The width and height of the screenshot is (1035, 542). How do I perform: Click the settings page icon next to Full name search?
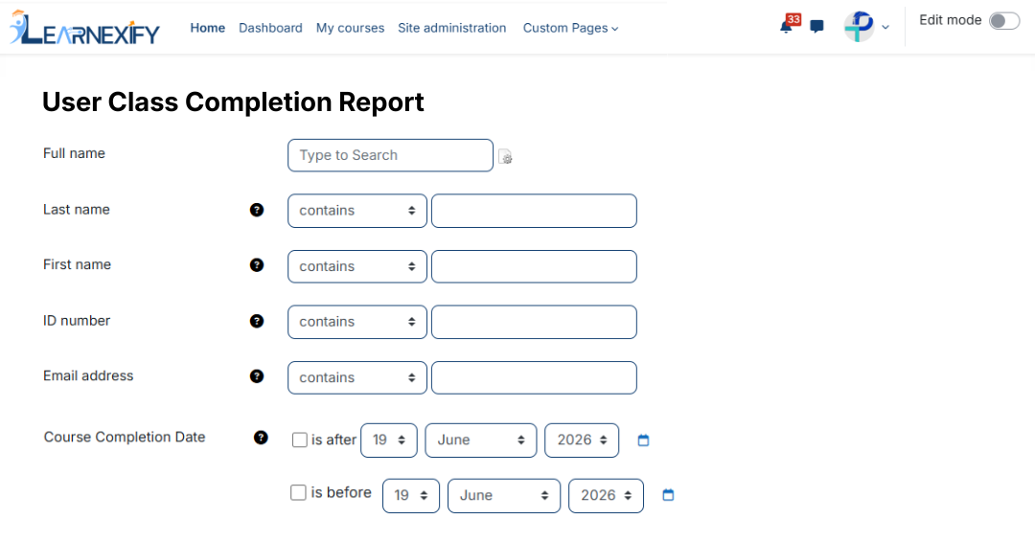pyautogui.click(x=505, y=156)
